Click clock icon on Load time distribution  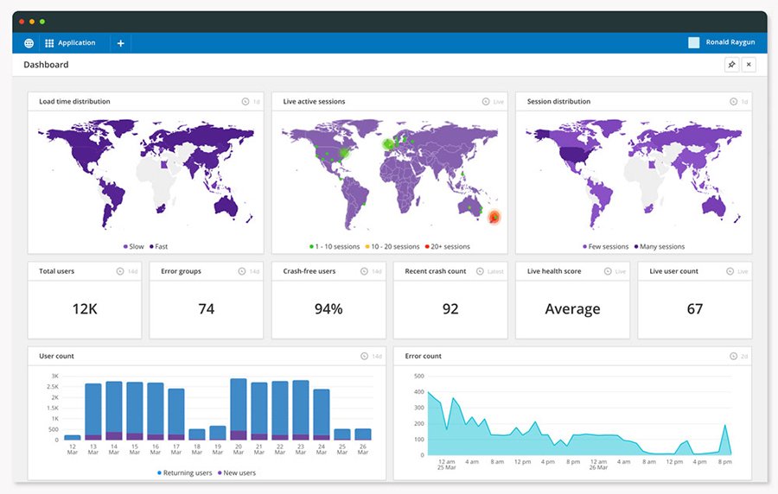[245, 102]
